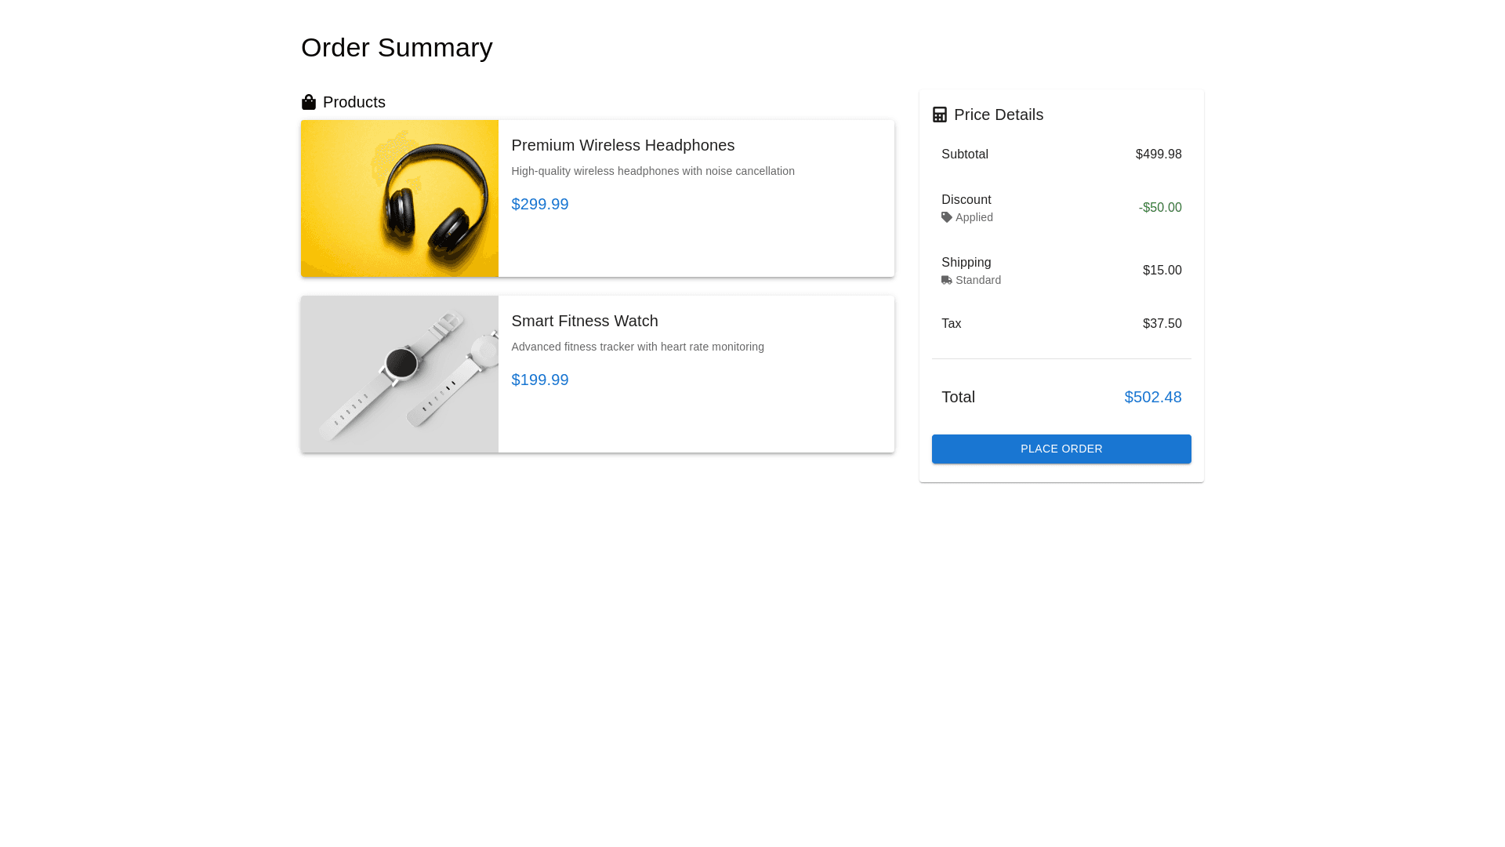Select the Premium Wireless Headphones title
This screenshot has height=847, width=1505.
(622, 145)
